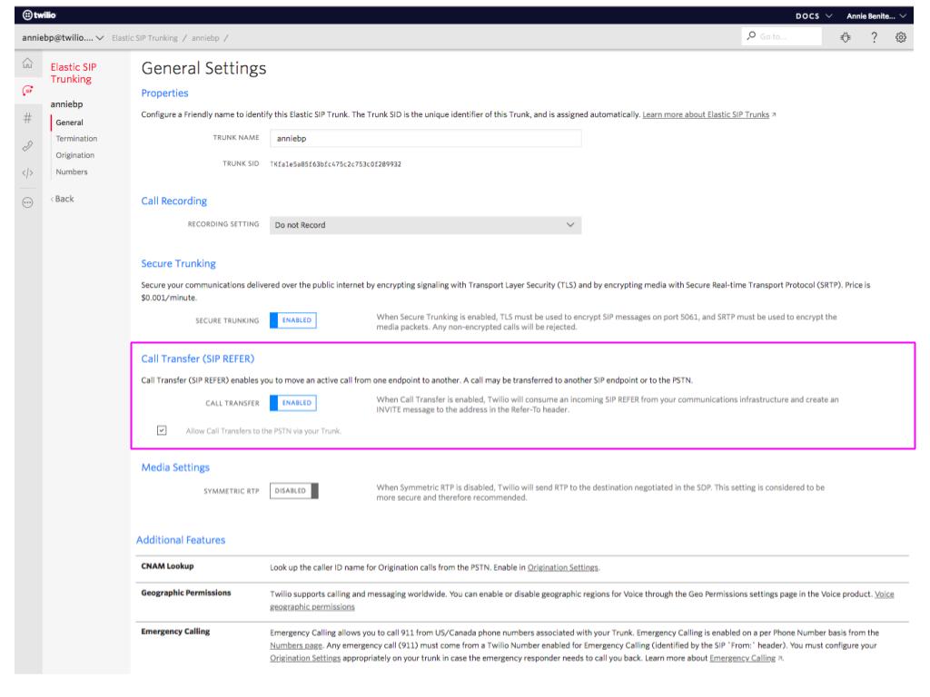Open the Voice geographic permissions link
This screenshot has height=697, width=930.
coord(582,601)
